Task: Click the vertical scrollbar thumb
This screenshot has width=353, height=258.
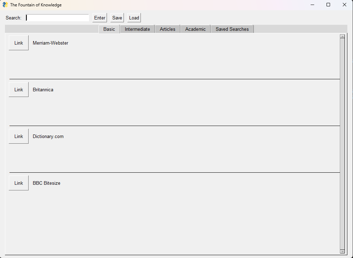Action: [342, 144]
